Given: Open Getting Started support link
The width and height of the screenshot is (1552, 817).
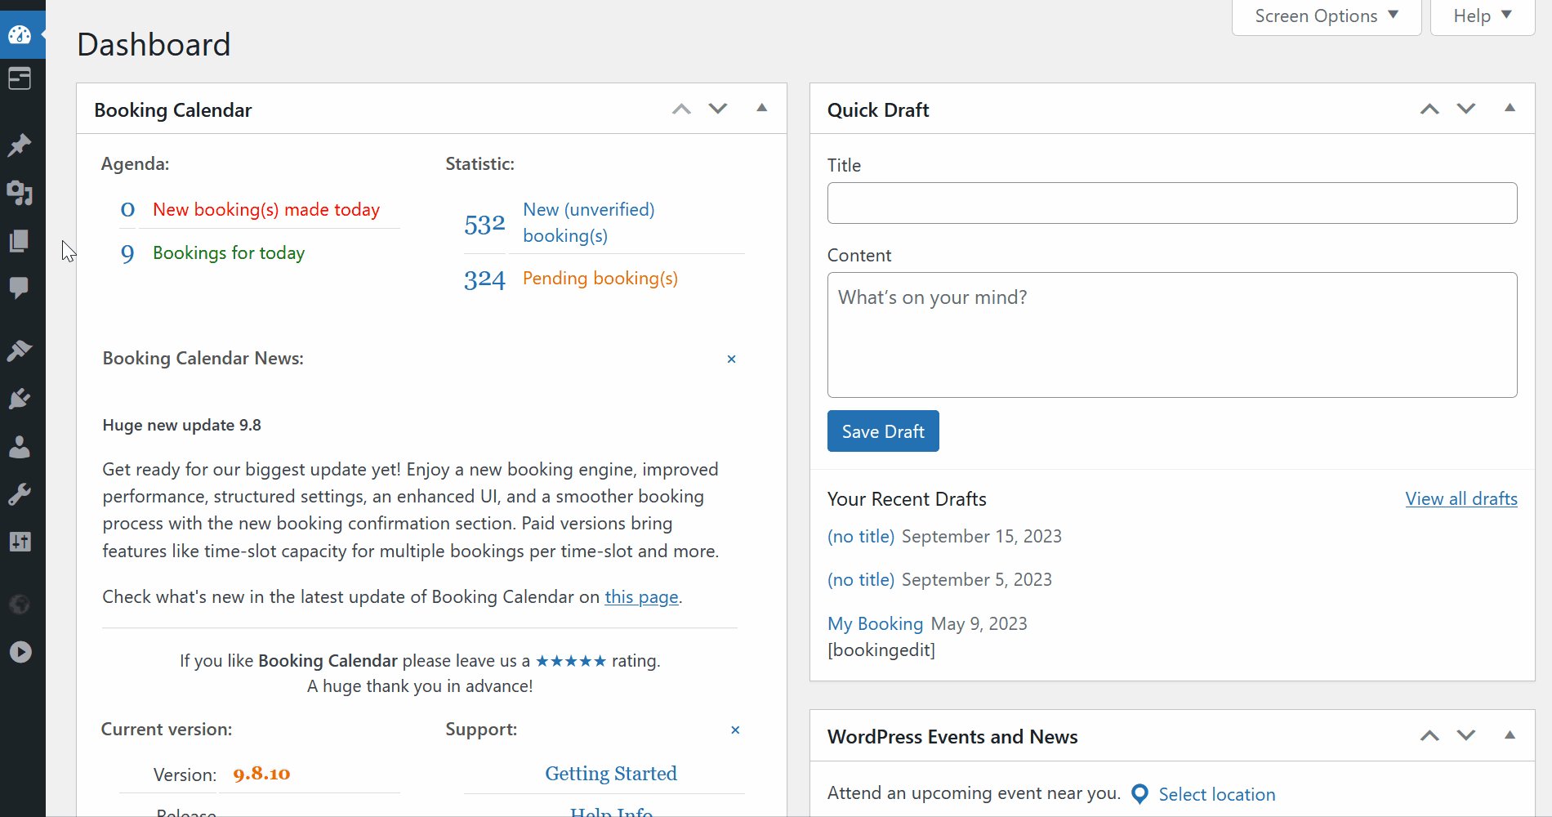Looking at the screenshot, I should pyautogui.click(x=611, y=774).
